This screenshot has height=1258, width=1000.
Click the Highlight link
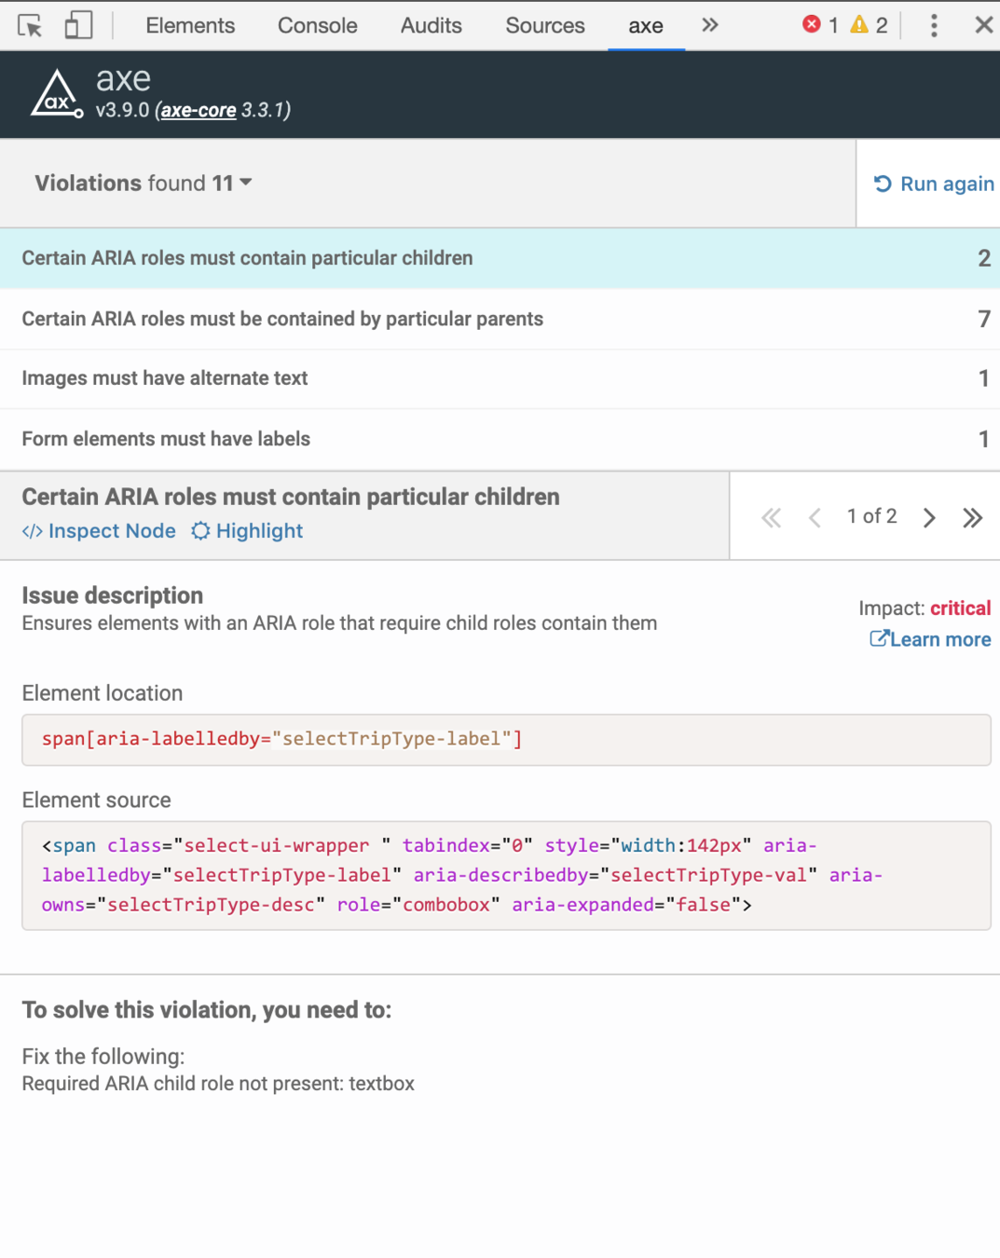(247, 530)
